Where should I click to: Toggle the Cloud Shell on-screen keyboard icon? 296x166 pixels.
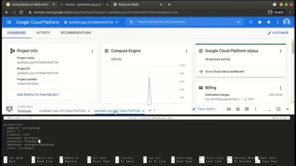click(228, 109)
